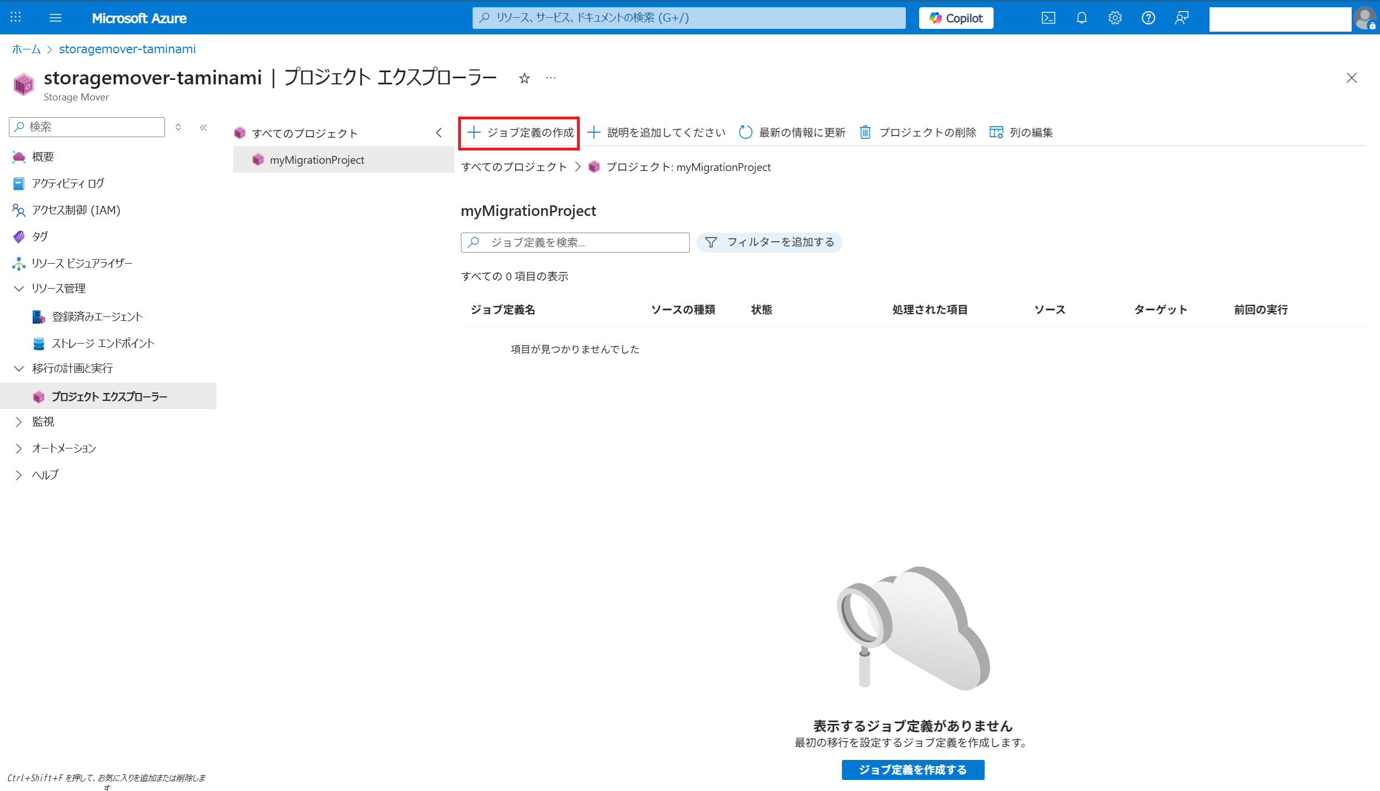Add page to favorites with star icon
The image size is (1380, 791).
pyautogui.click(x=524, y=78)
